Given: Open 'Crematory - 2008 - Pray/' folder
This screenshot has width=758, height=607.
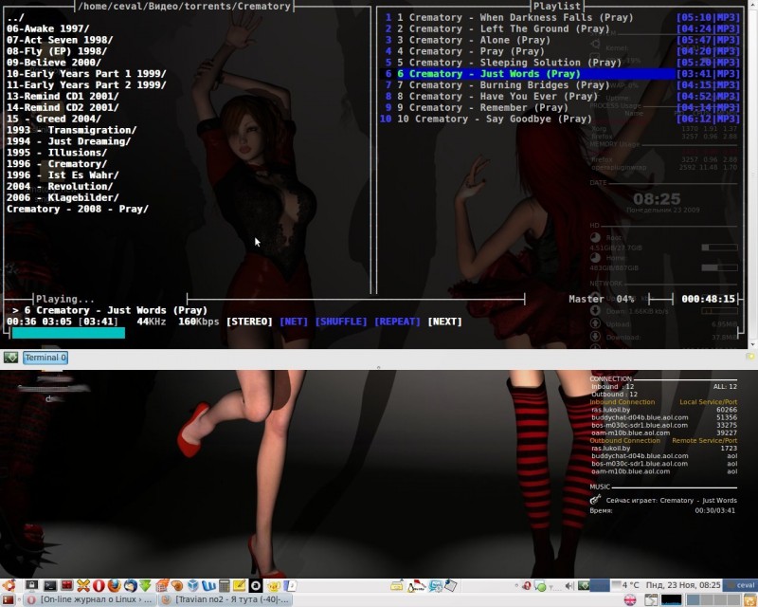Looking at the screenshot, I should pyautogui.click(x=78, y=209).
